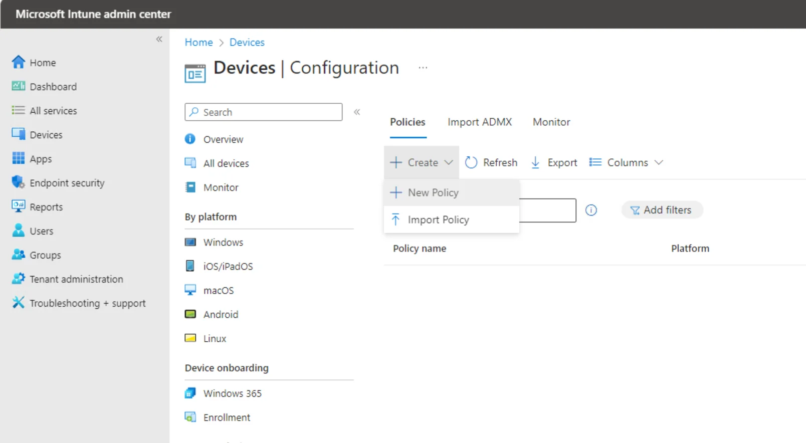Select the Devices icon in main sidebar
The image size is (806, 443).
(x=19, y=134)
